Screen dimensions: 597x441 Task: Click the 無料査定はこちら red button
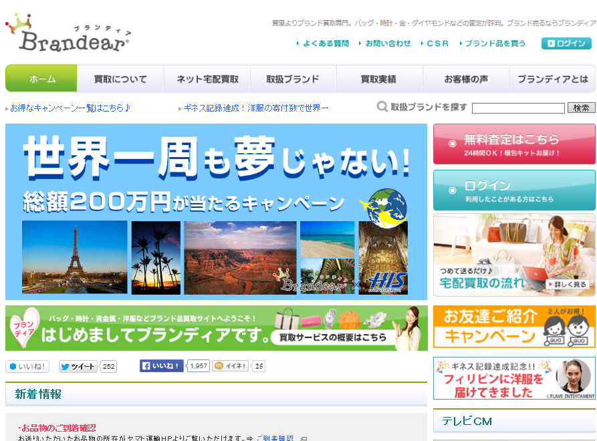click(x=513, y=144)
